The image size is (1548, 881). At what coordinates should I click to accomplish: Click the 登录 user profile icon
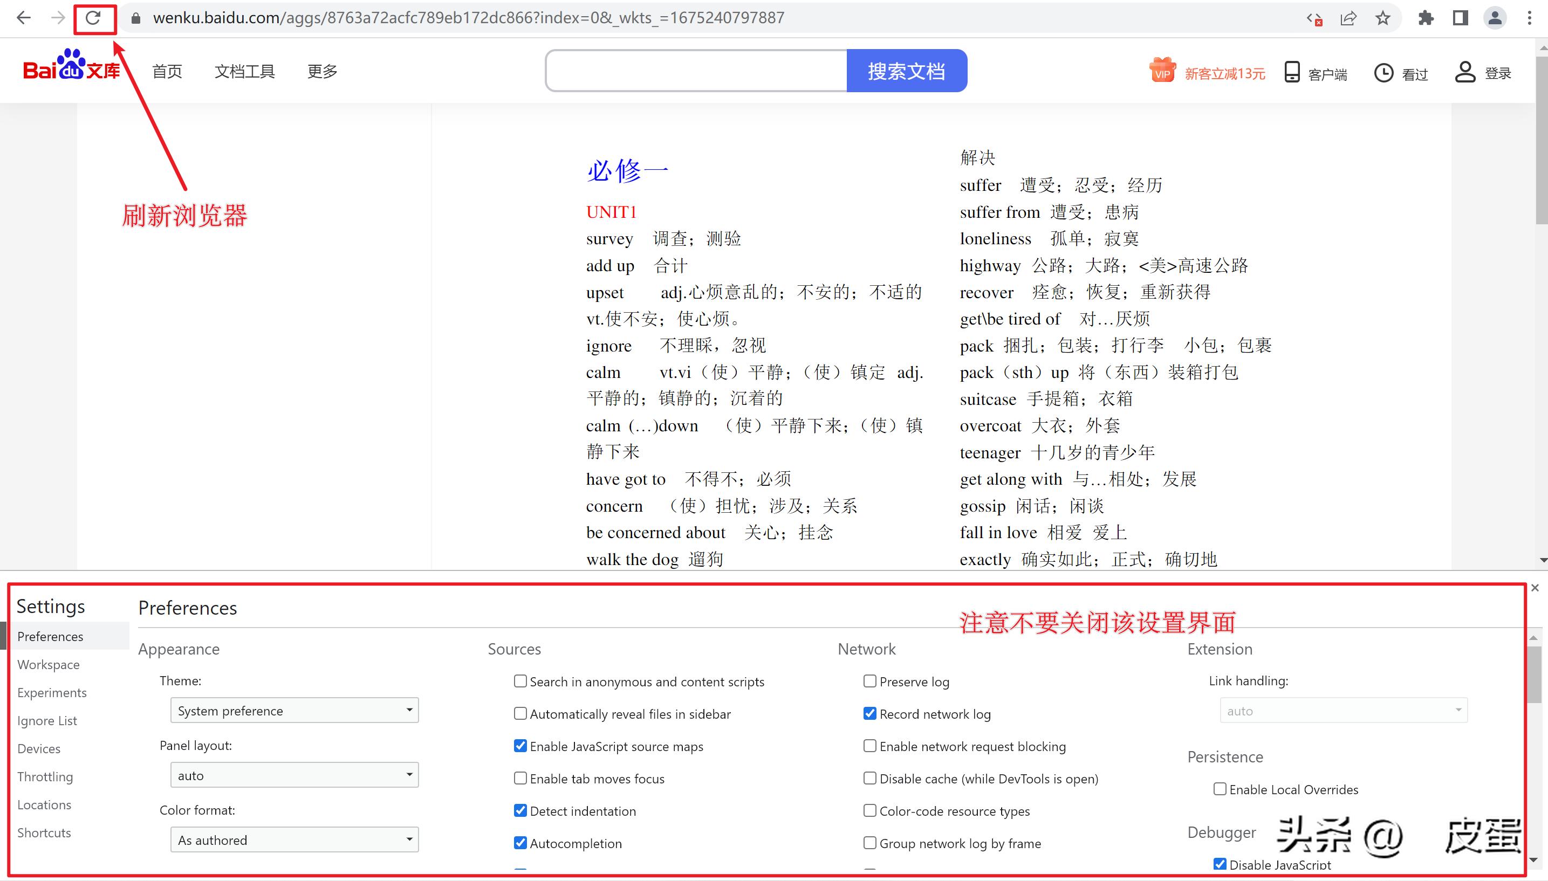coord(1464,73)
